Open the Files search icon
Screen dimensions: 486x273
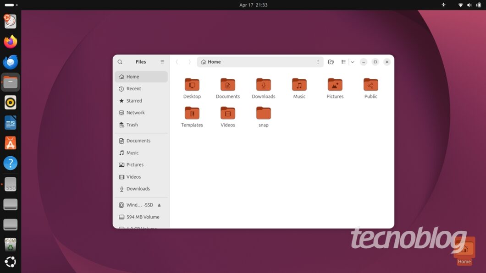coord(120,61)
